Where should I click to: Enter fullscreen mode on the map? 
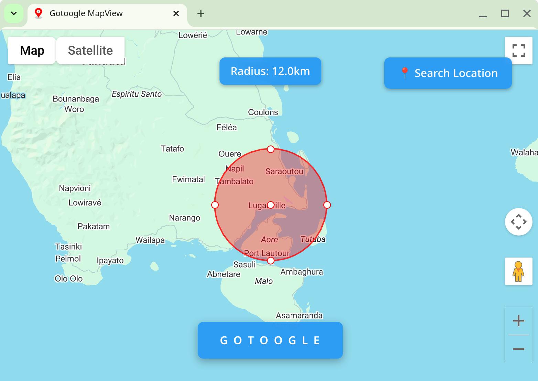pos(518,50)
